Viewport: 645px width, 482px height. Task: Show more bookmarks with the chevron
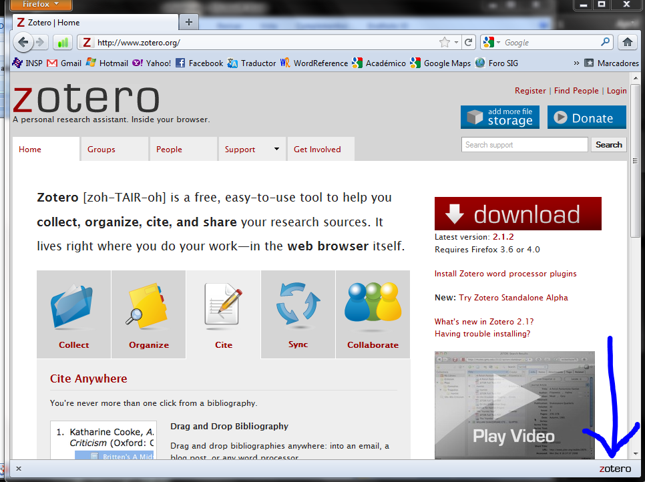[x=576, y=63]
